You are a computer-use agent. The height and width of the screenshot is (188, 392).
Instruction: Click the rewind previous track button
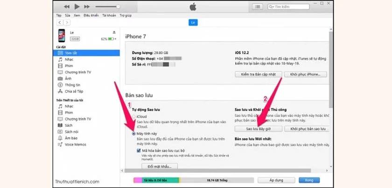(66, 7)
